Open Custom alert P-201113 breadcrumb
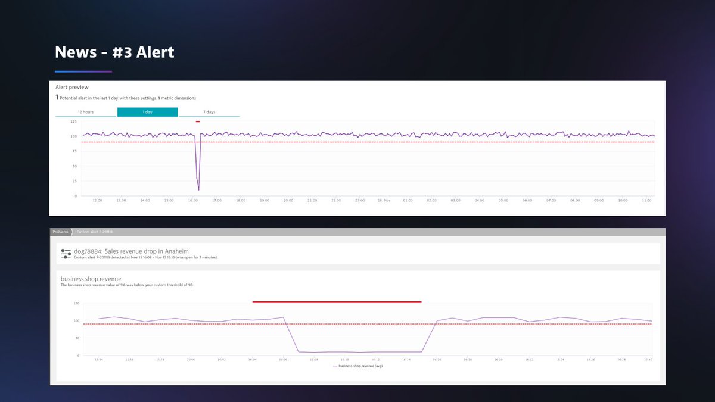The height and width of the screenshot is (402, 715). click(x=95, y=232)
